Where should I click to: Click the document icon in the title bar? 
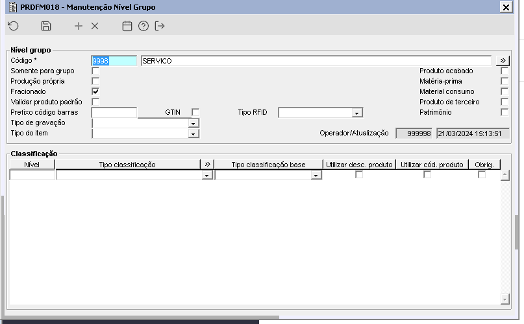(13, 7)
